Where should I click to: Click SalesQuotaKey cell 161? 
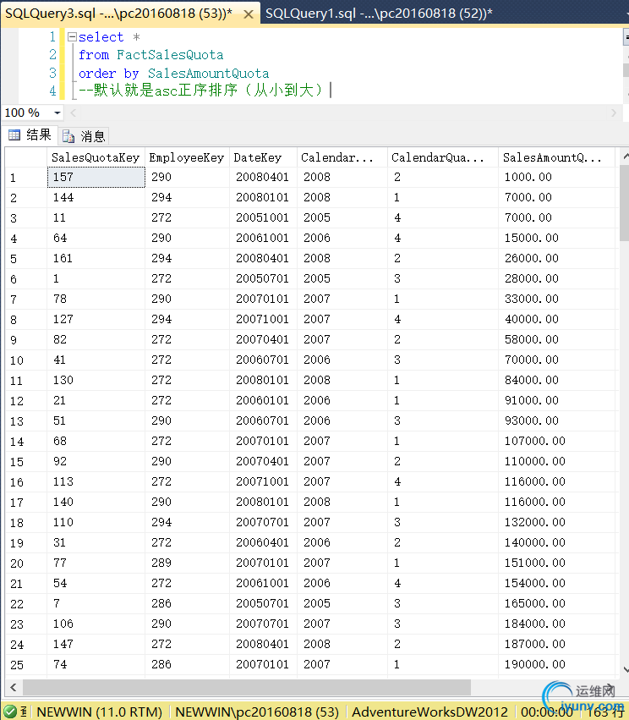pyautogui.click(x=96, y=258)
